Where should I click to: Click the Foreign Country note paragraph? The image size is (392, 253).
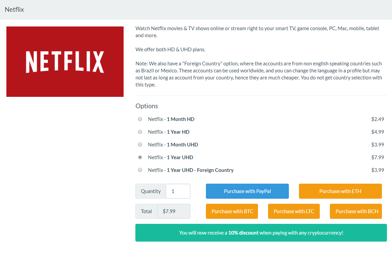(259, 74)
